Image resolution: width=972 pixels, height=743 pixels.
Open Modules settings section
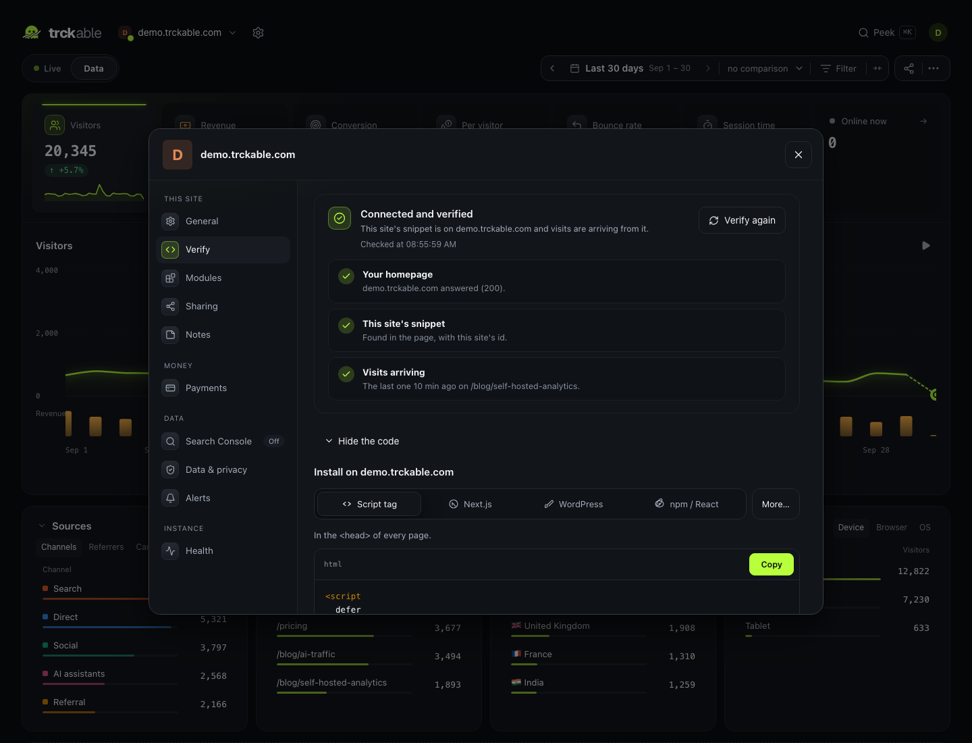click(x=223, y=278)
